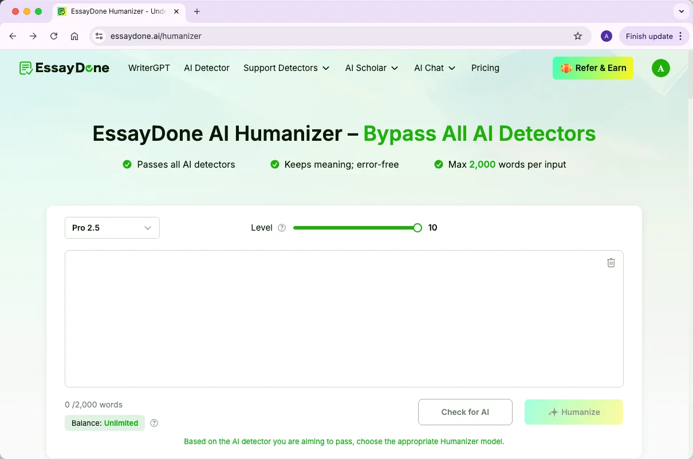The width and height of the screenshot is (693, 459).
Task: Click the gift icon on Refer & Earn
Action: (x=566, y=68)
